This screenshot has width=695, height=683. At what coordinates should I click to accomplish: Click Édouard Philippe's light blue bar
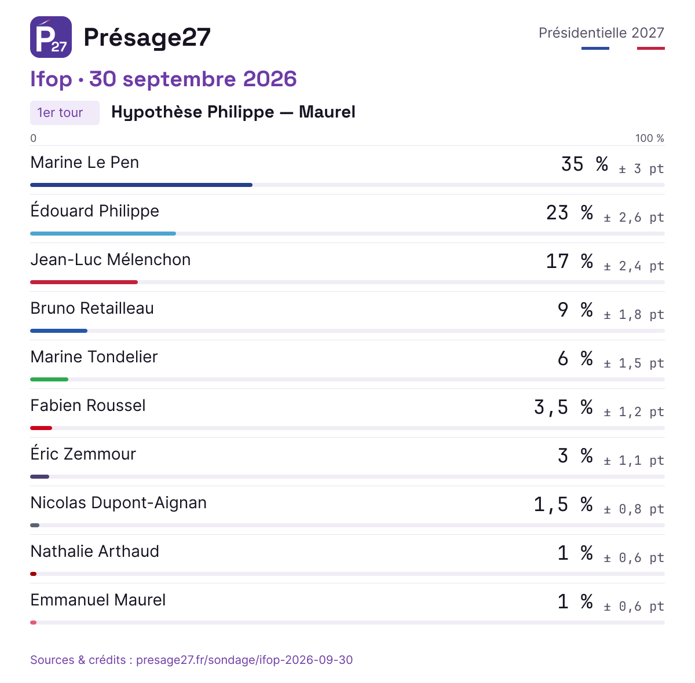[x=103, y=234]
